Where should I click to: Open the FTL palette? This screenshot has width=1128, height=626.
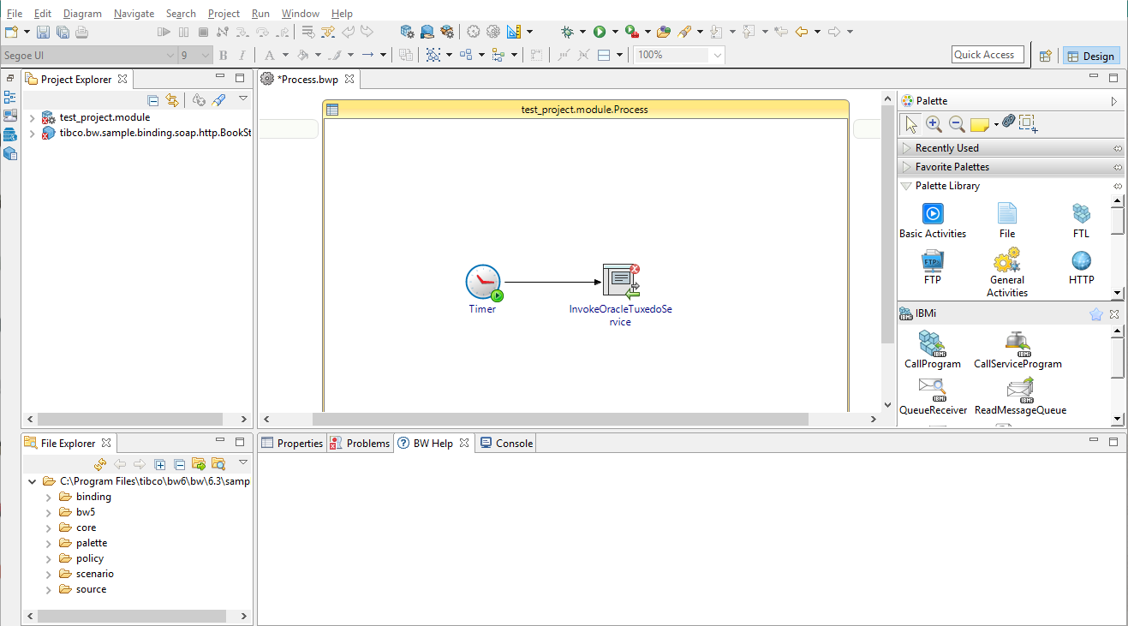[1082, 221]
